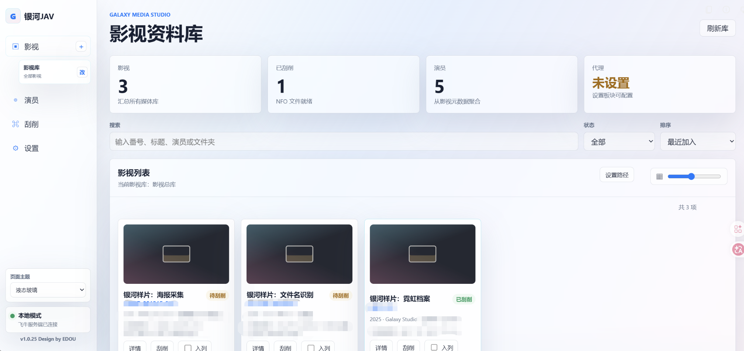This screenshot has height=351, width=744.
Task: Click the 设置路径 button
Action: click(617, 175)
